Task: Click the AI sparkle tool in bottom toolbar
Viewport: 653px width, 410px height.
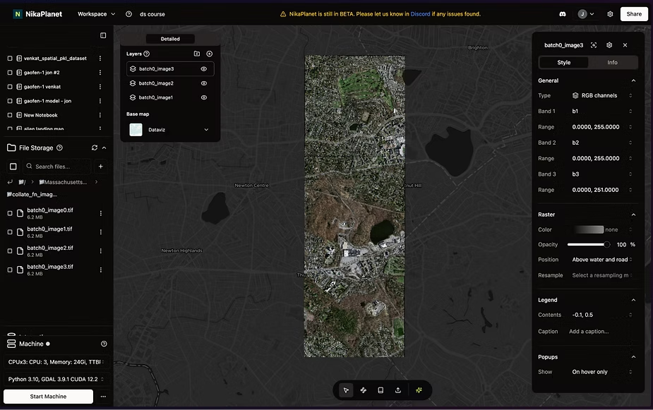Action: 419,390
